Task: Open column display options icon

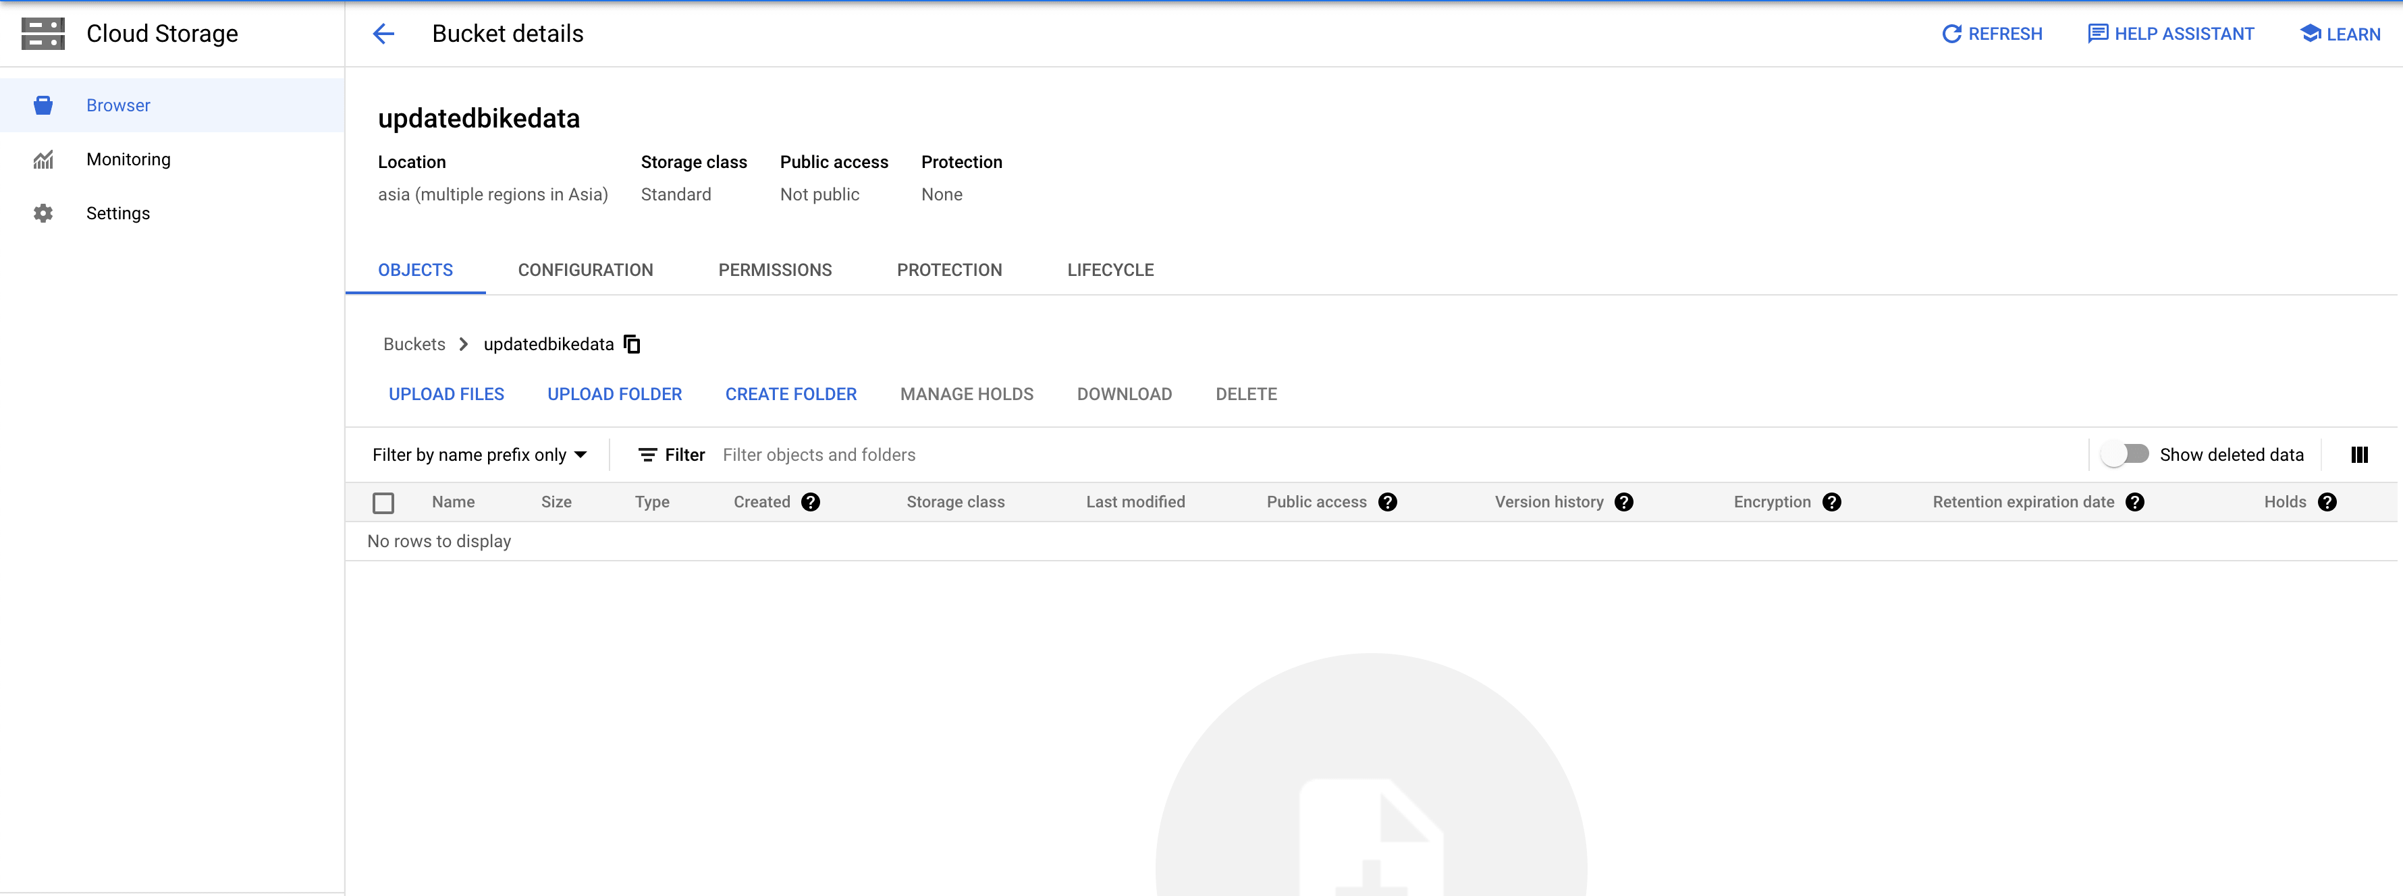Action: [2359, 455]
